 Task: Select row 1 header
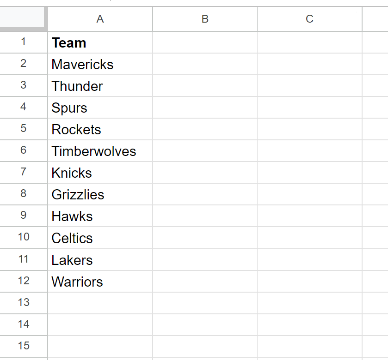(24, 42)
